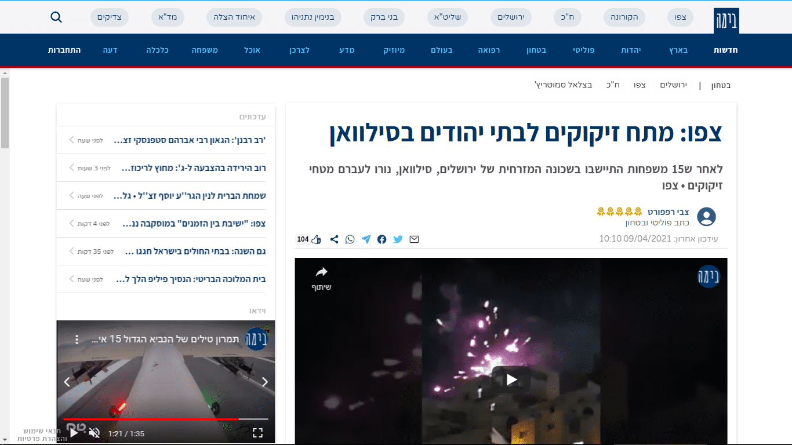
Task: Go to the Bhol site logo
Action: pyautogui.click(x=726, y=21)
